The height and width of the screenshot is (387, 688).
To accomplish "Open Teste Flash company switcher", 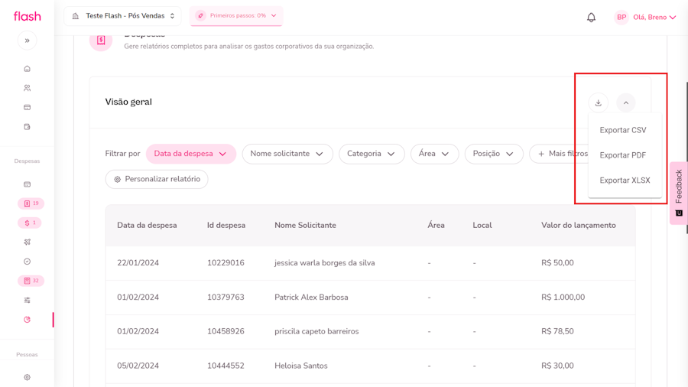I will pyautogui.click(x=123, y=16).
